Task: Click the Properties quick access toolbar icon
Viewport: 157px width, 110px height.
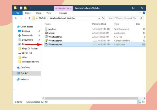Action: (x=21, y=8)
